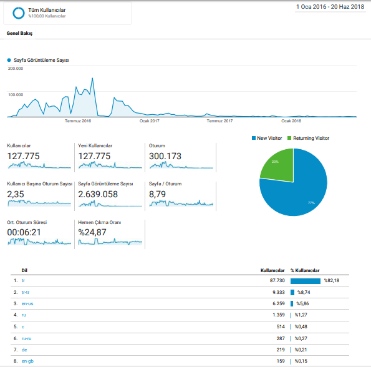The height and width of the screenshot is (367, 371).
Task: Click the blue bar for tr row
Action: pos(306,281)
